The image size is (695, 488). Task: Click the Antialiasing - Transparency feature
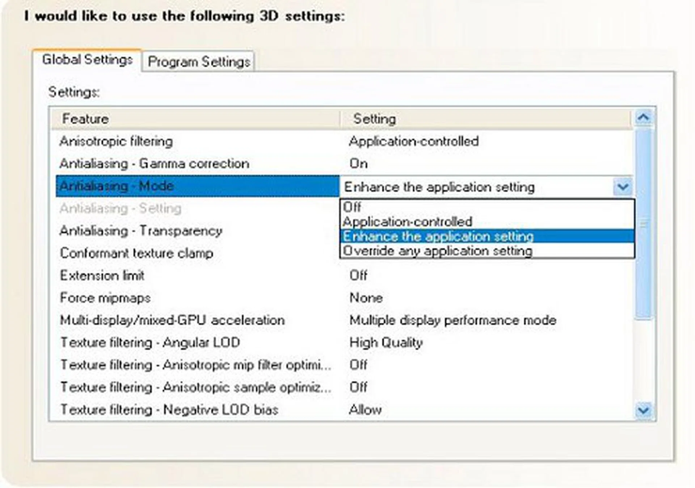pyautogui.click(x=141, y=231)
